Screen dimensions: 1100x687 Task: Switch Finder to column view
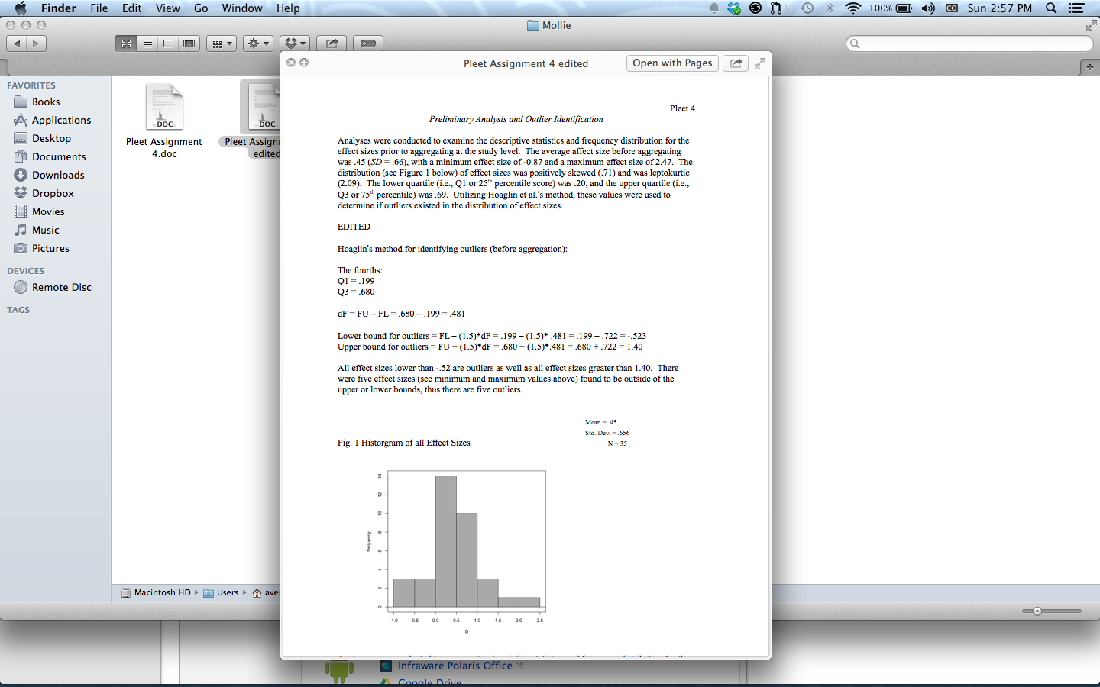click(x=168, y=44)
